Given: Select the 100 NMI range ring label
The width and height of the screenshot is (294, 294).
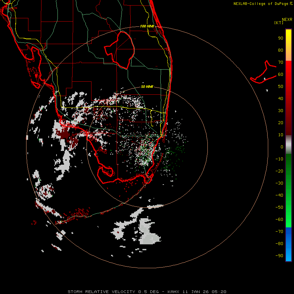Looking at the screenshot, I should pyautogui.click(x=147, y=26).
